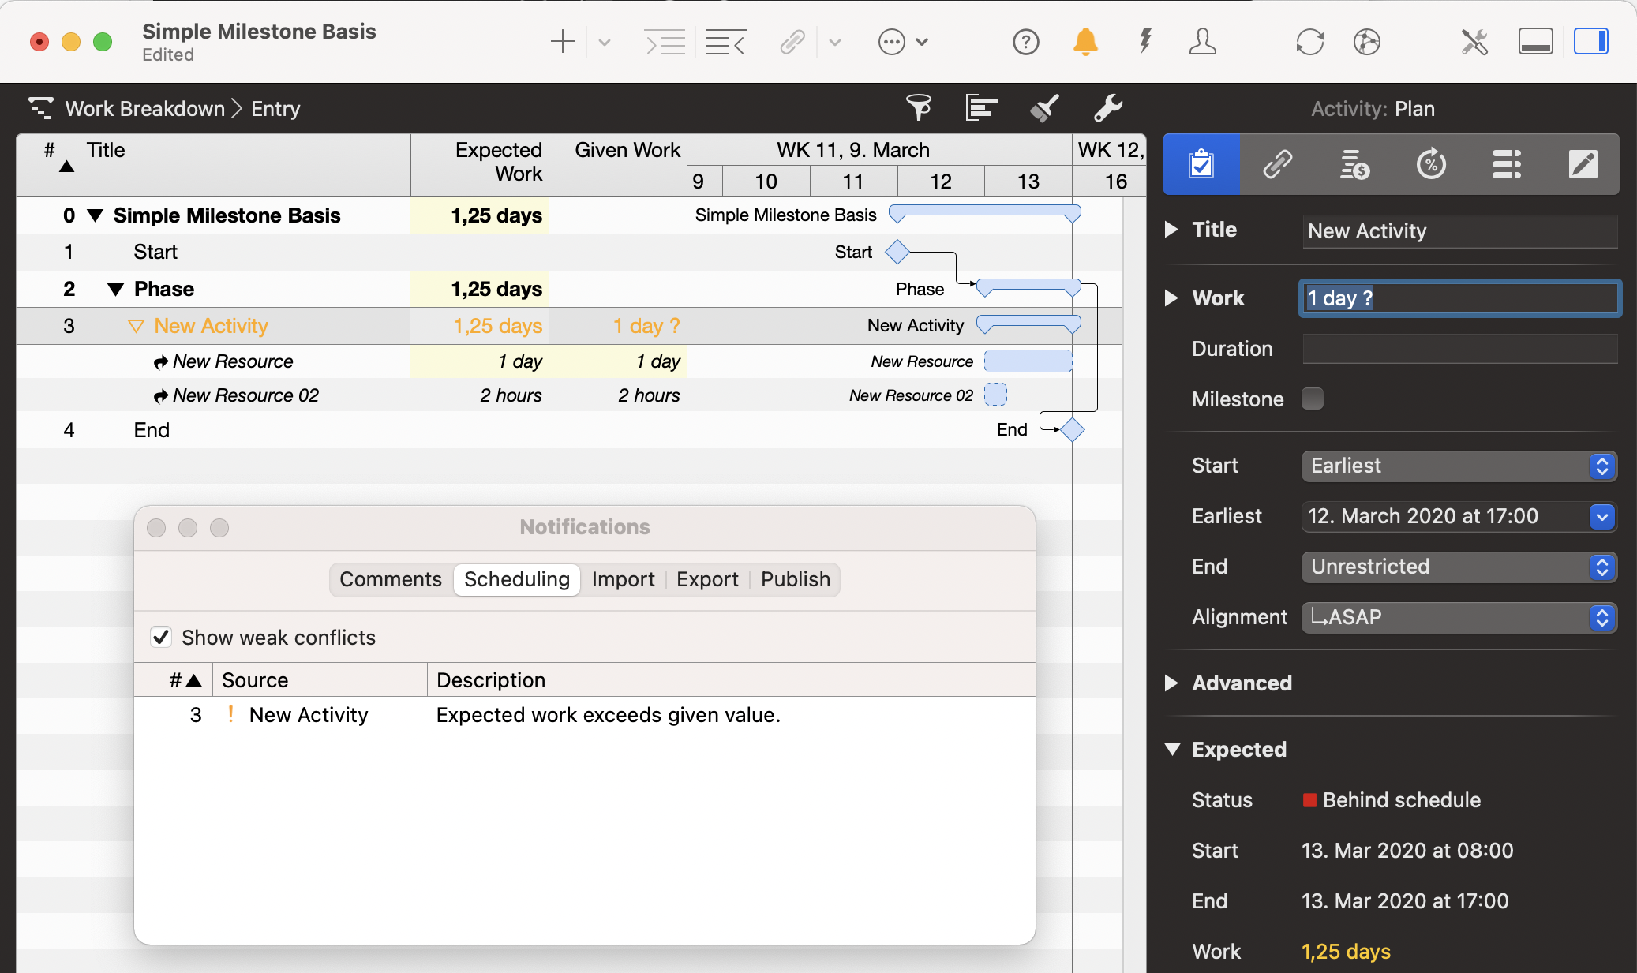Click the Duration input field

[x=1459, y=349]
